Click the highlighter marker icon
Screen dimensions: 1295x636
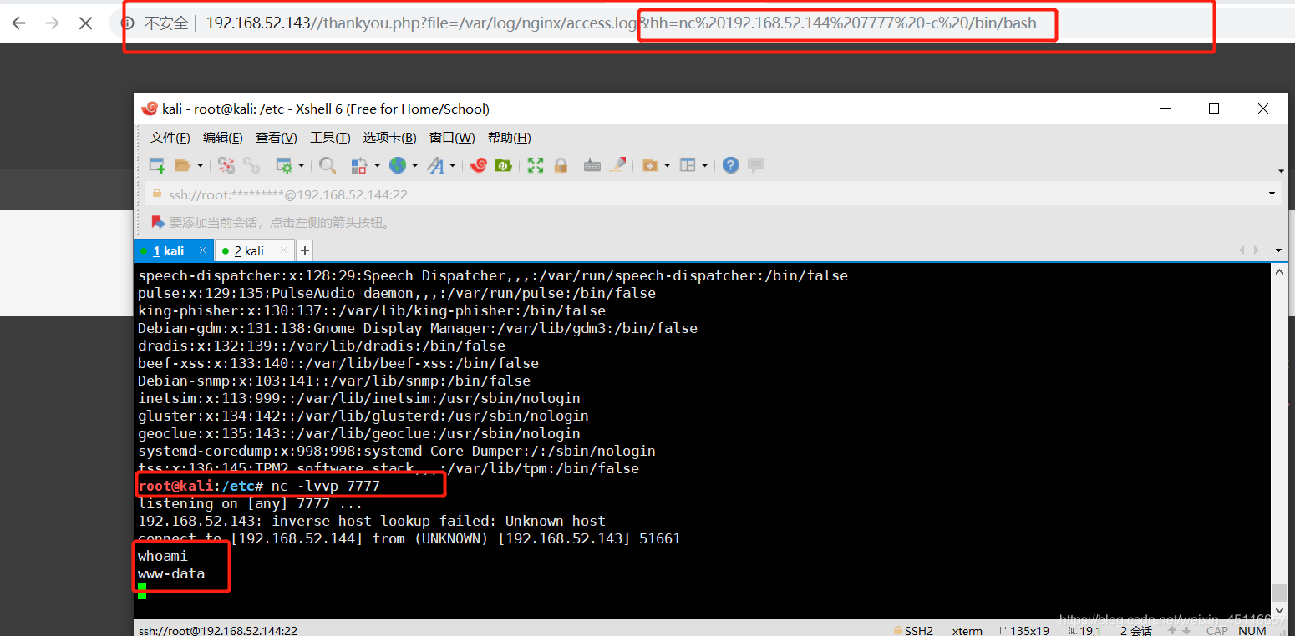tap(617, 165)
